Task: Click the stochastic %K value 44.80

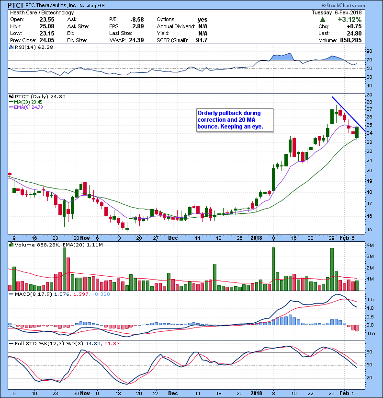Action: [93, 344]
